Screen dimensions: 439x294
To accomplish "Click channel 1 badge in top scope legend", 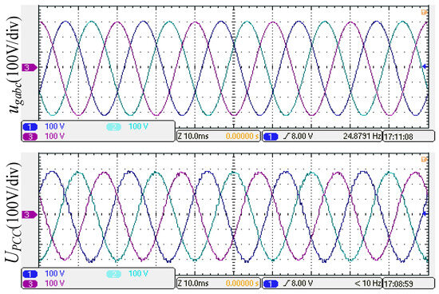I will tap(30, 127).
